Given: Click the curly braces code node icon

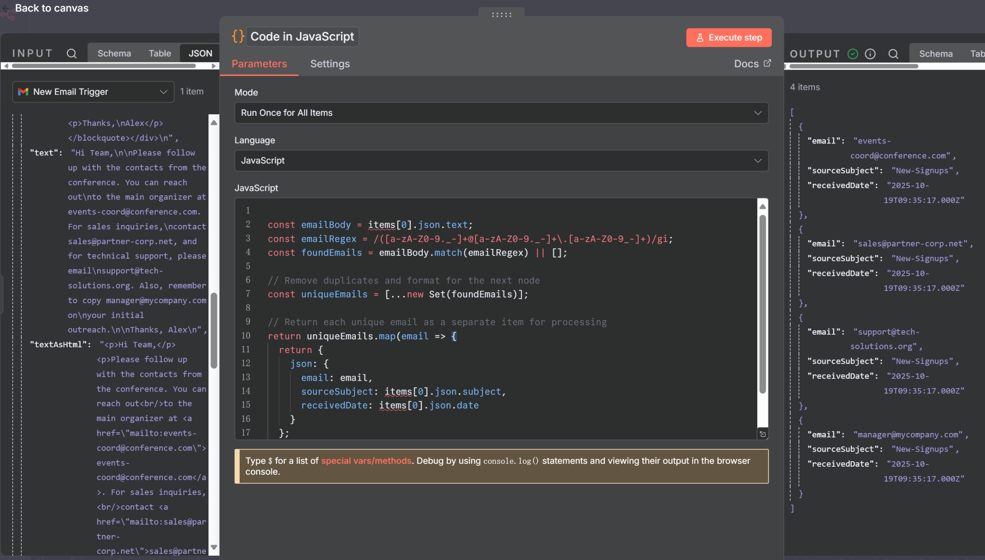Looking at the screenshot, I should click(238, 37).
